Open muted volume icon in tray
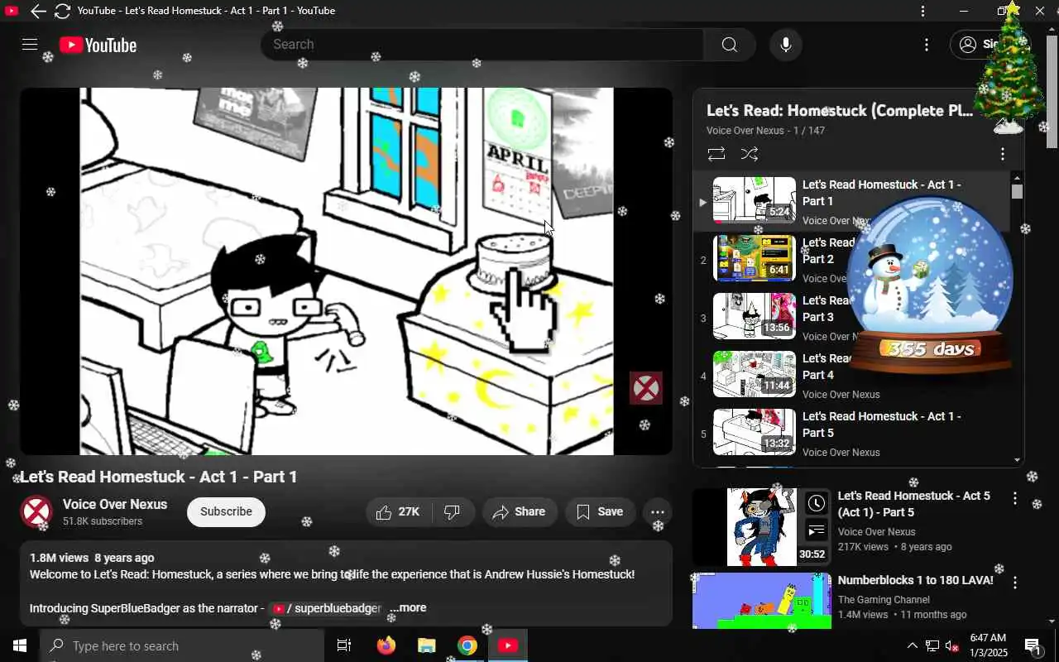This screenshot has height=662, width=1059. tap(951, 646)
